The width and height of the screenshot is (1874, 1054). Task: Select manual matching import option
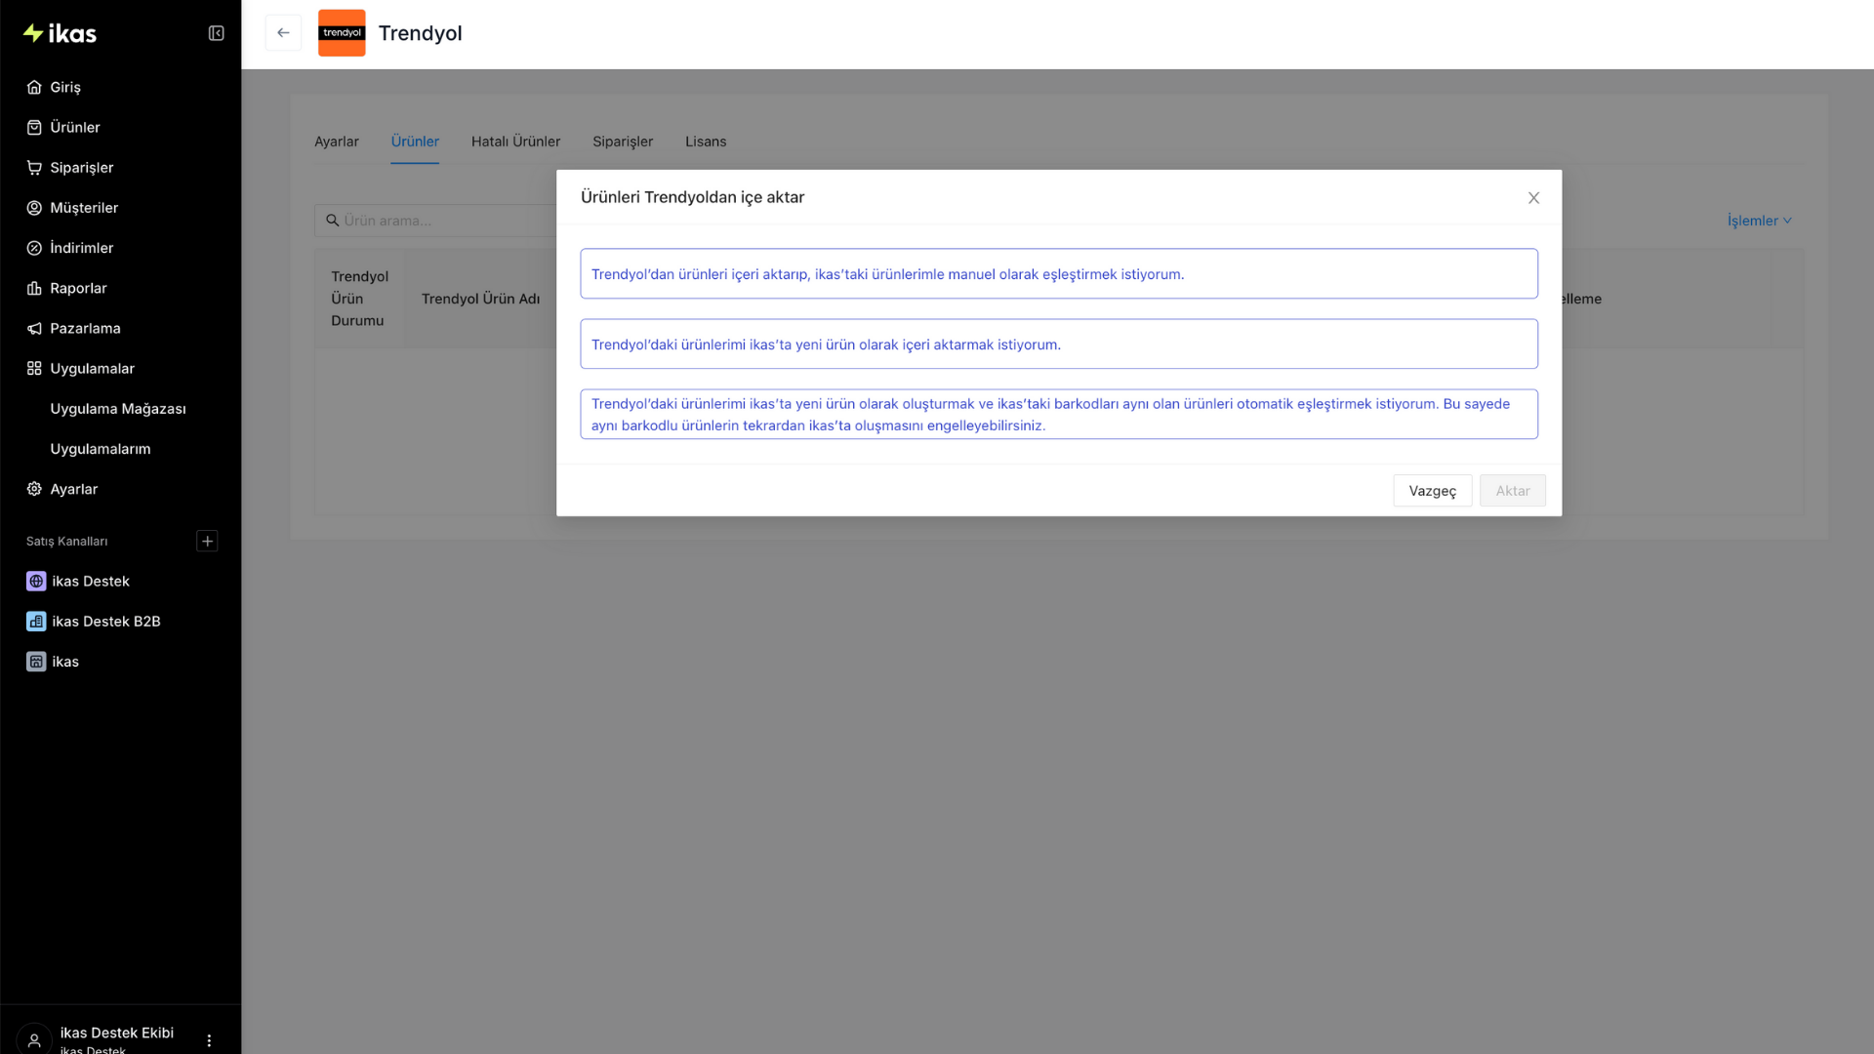tap(1059, 273)
